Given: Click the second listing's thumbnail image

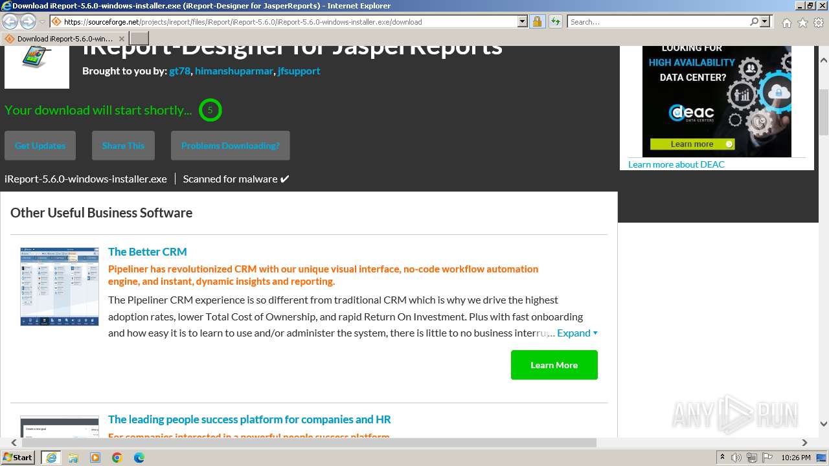Looking at the screenshot, I should [x=60, y=427].
